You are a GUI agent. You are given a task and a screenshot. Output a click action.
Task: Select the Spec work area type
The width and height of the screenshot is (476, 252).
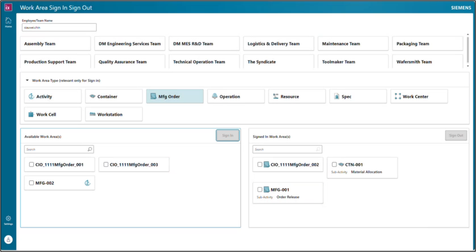[358, 96]
